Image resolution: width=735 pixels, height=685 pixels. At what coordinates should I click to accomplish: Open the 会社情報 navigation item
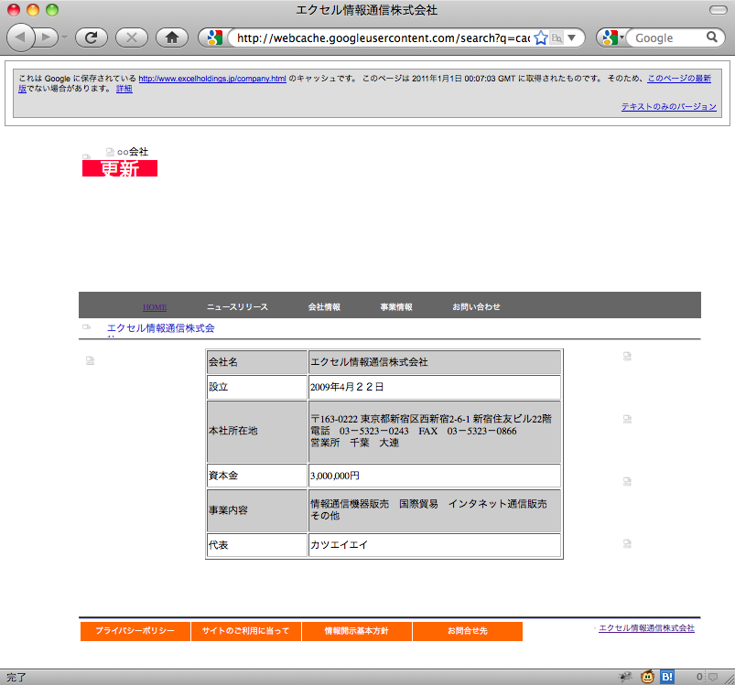324,307
